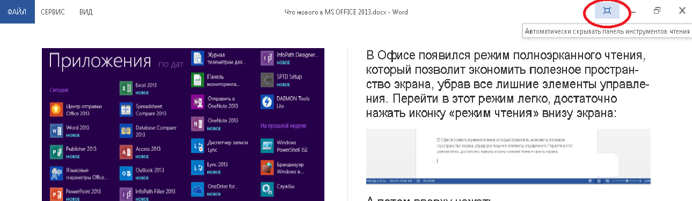Open the СЕРВИС menu
This screenshot has width=692, height=201.
tap(53, 11)
